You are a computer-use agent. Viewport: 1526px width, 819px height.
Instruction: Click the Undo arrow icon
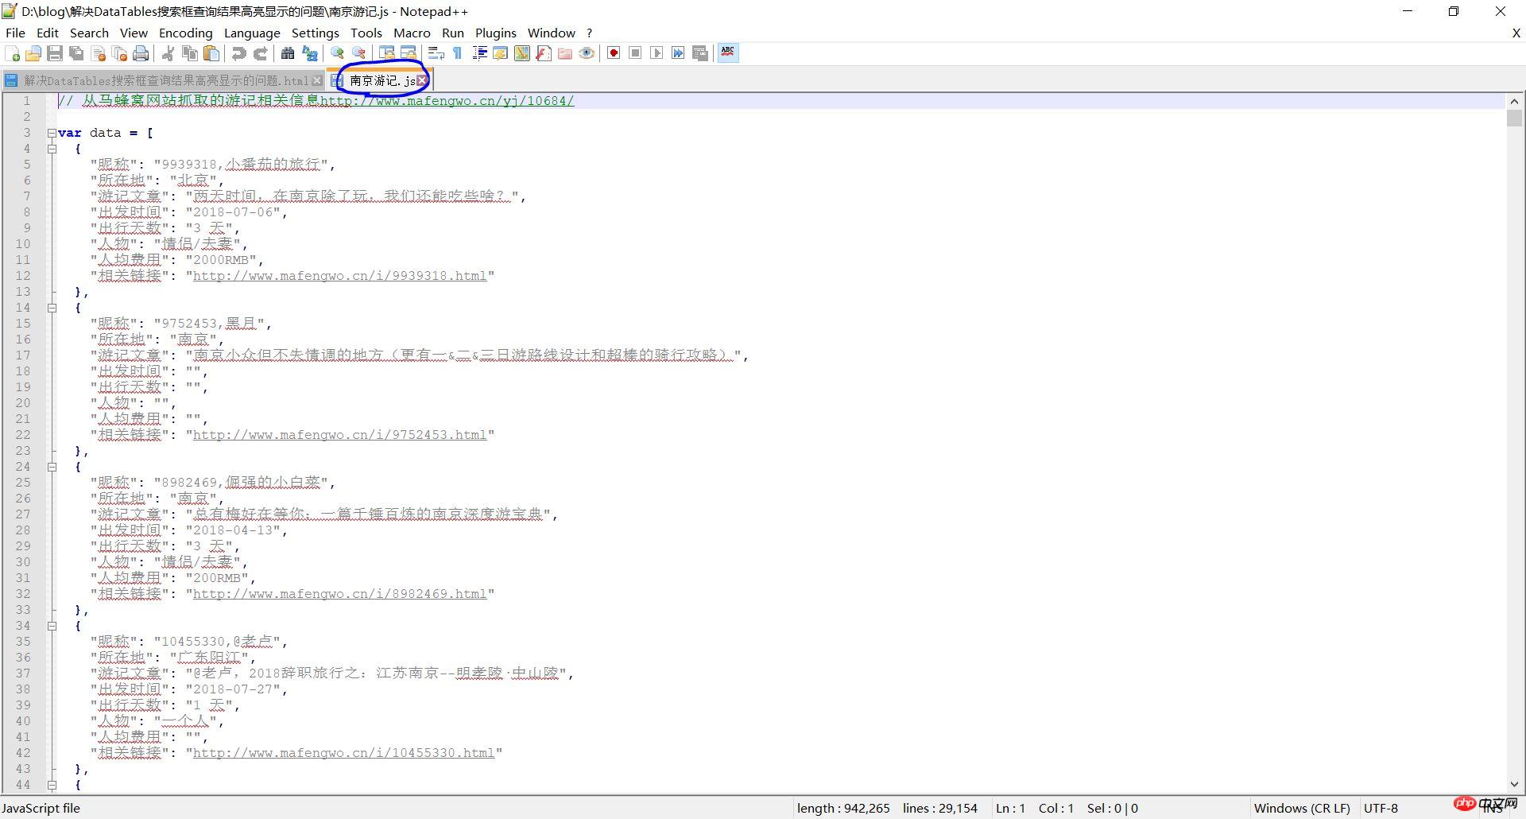pos(238,53)
